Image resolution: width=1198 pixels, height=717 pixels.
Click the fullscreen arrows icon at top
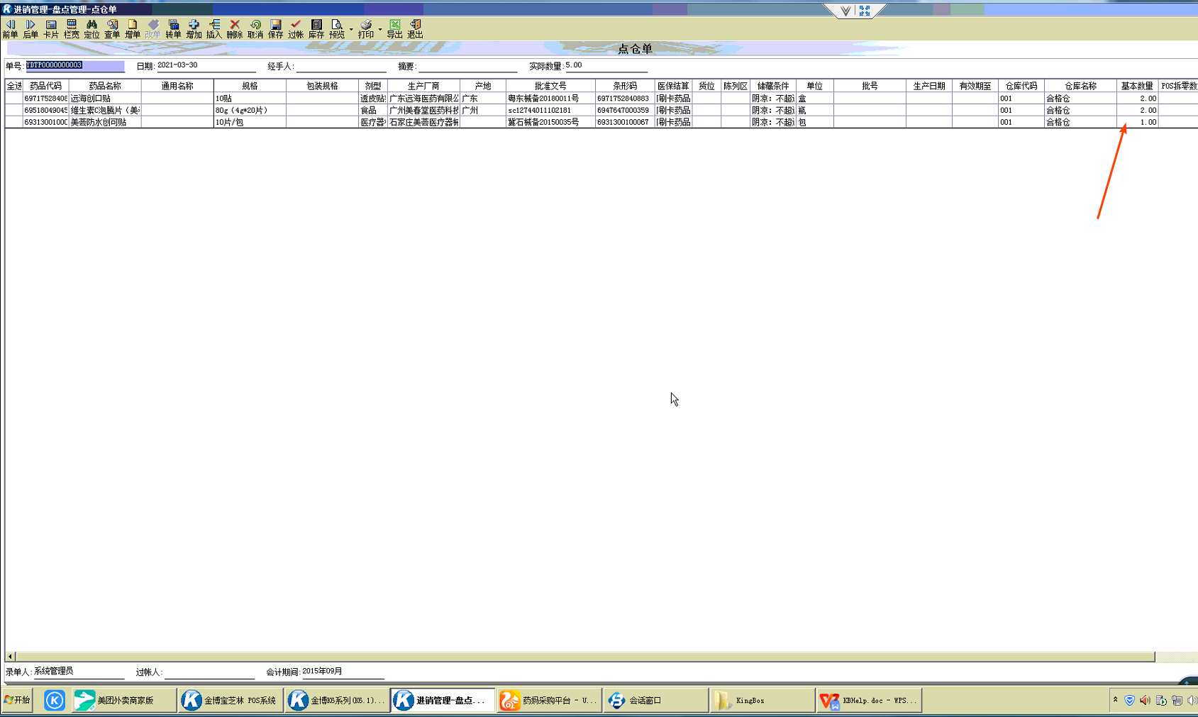[865, 11]
